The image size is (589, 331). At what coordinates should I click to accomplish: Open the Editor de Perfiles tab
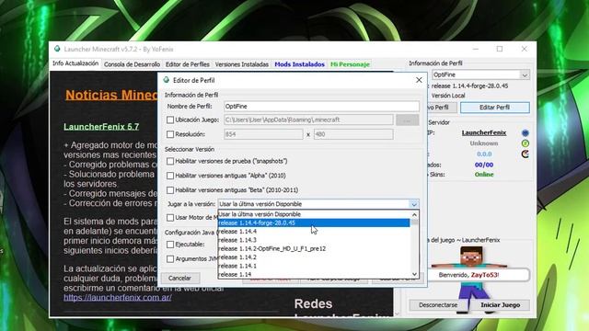coord(188,64)
